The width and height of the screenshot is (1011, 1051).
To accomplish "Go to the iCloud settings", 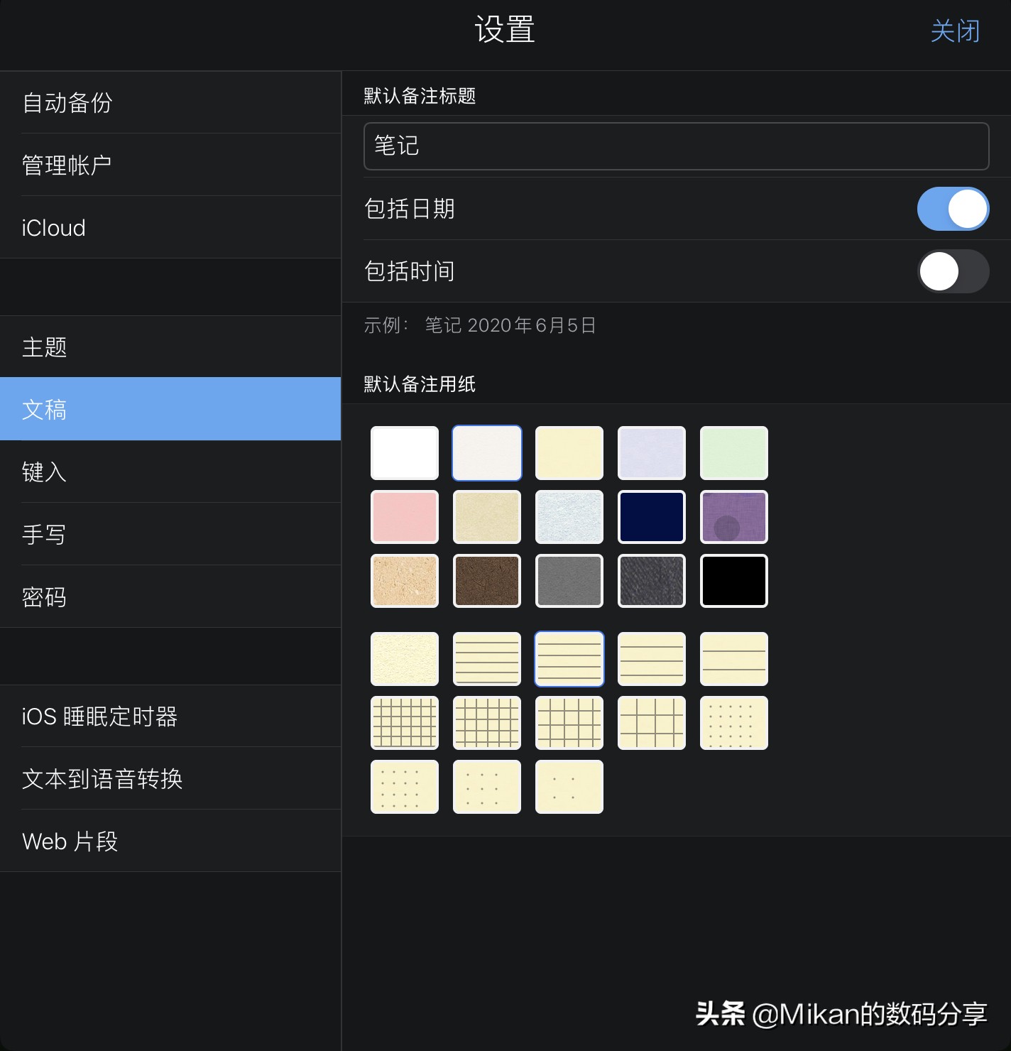I will tap(170, 227).
